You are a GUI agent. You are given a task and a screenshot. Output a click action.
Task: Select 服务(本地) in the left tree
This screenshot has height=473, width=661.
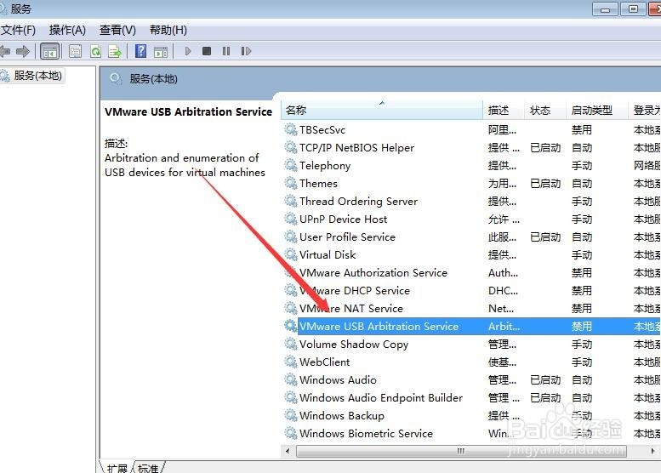click(38, 76)
